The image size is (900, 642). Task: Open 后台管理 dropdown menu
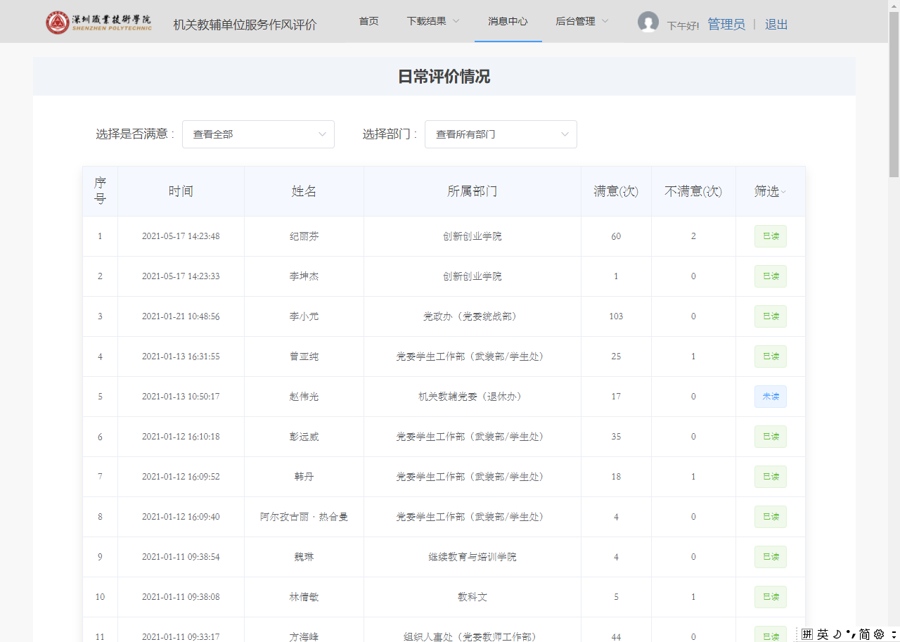[582, 21]
